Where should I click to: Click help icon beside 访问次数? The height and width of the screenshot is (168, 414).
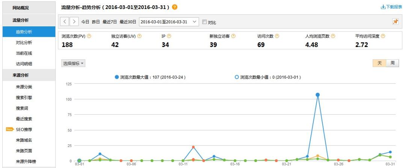click(x=277, y=36)
